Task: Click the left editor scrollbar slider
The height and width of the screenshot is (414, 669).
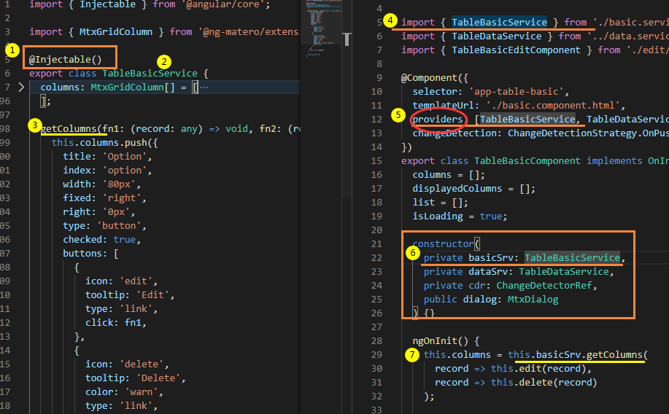Action: [347, 39]
